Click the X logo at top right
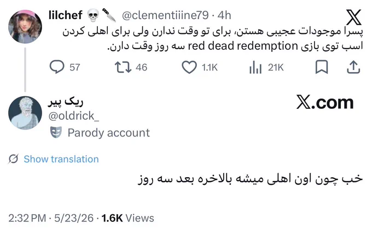 point(354,17)
